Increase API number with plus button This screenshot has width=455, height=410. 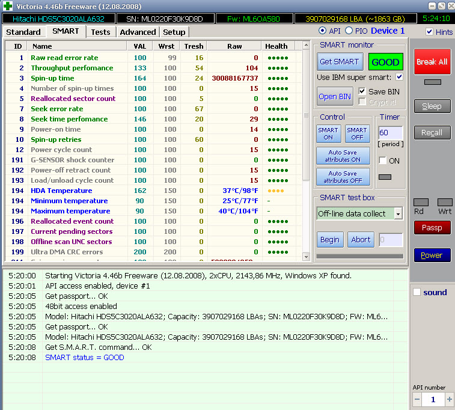pyautogui.click(x=450, y=400)
